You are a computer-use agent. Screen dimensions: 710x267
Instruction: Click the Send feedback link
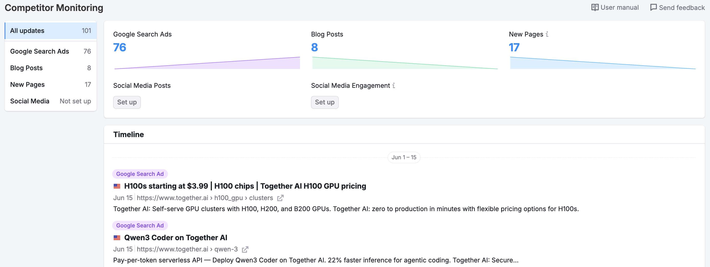[677, 7]
